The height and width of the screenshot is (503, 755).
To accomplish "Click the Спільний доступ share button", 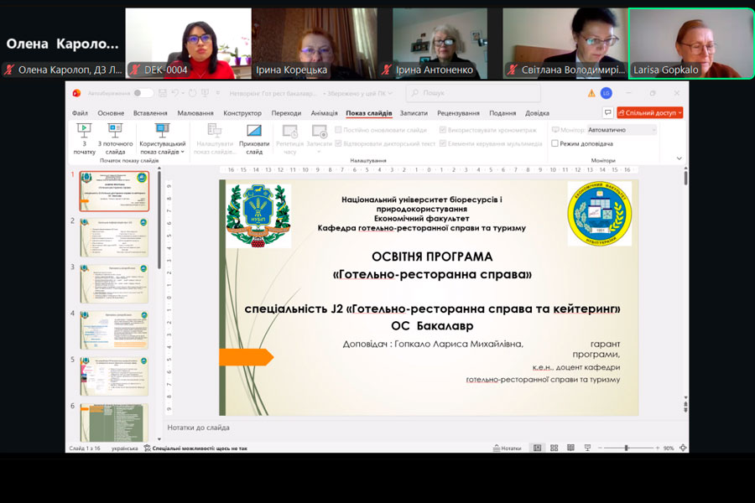I will click(646, 113).
